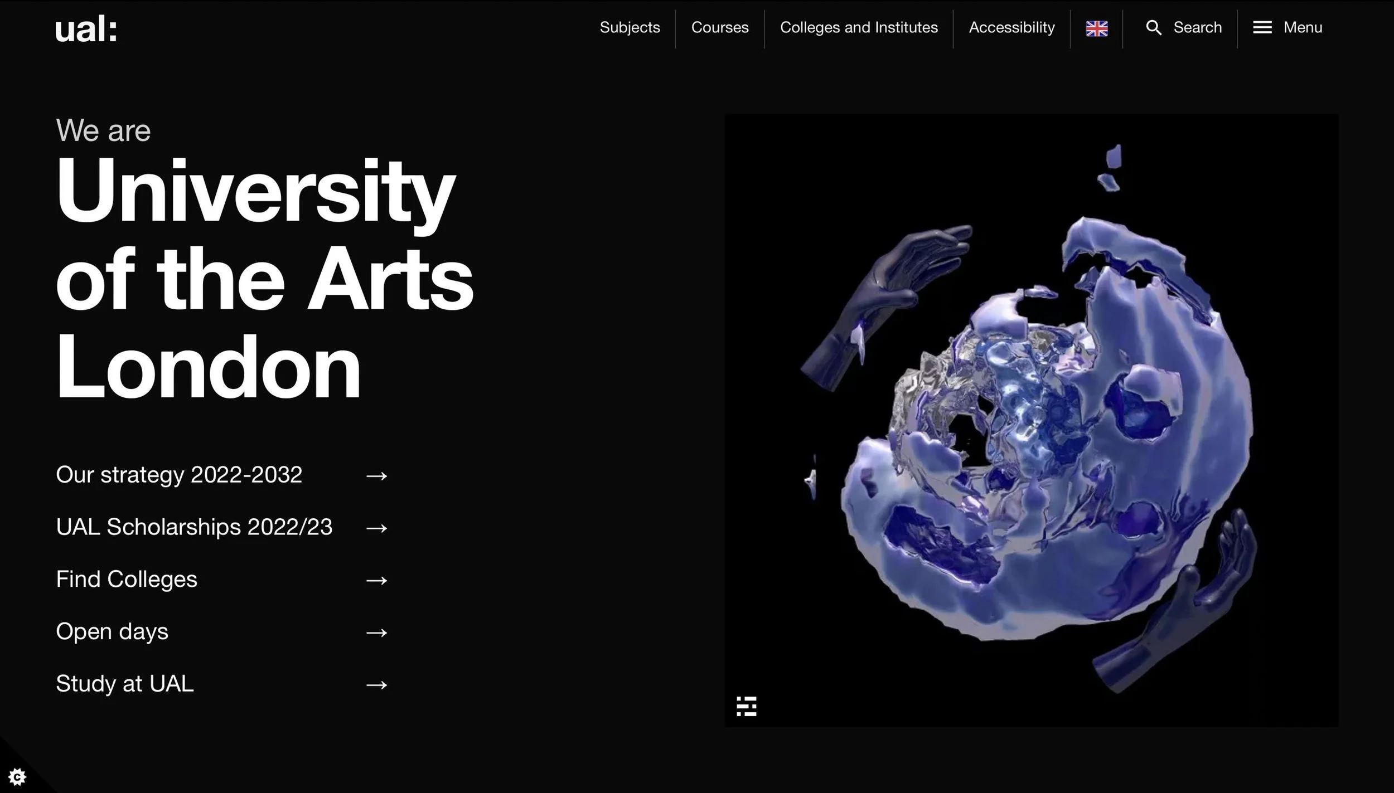
Task: Click arrow beside Open days
Action: 376,633
